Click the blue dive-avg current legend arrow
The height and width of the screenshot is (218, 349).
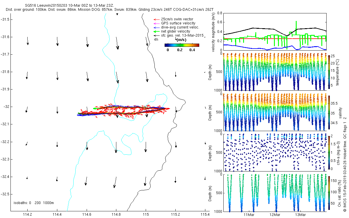tap(156, 27)
